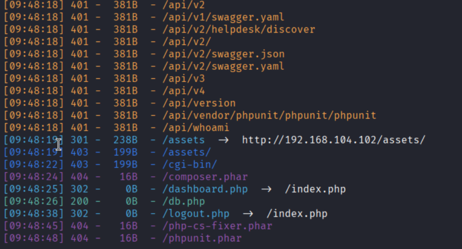The image size is (462, 249).
Task: Select the /dashboard.php path
Action: pos(205,189)
